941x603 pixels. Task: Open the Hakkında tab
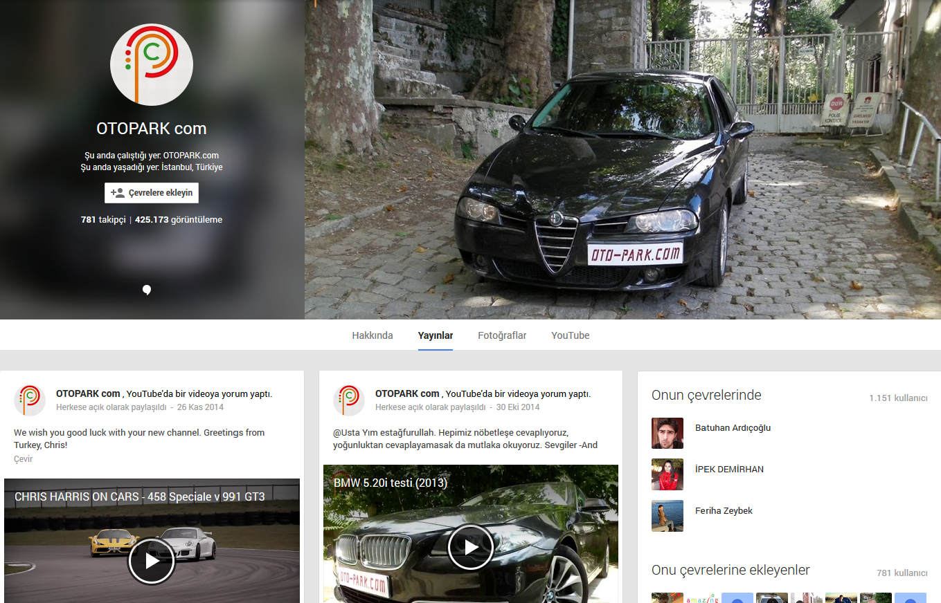tap(372, 335)
